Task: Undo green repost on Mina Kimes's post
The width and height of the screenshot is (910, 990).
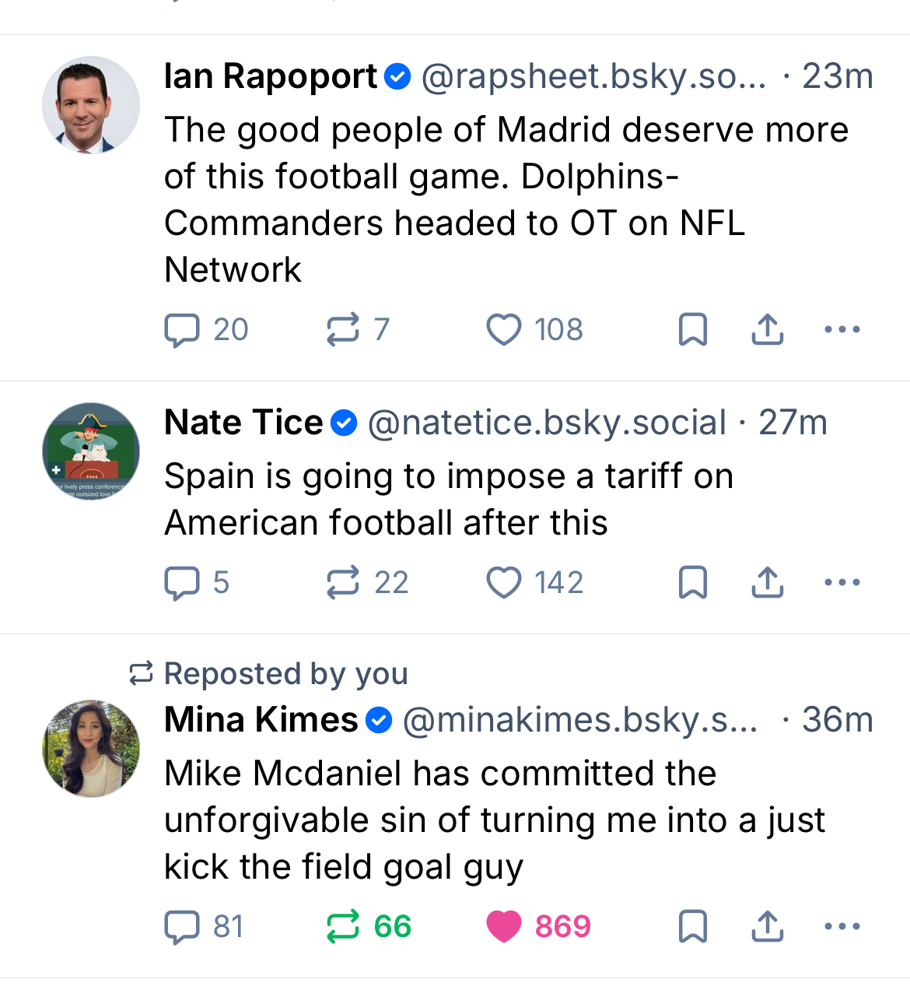Action: coord(342,926)
